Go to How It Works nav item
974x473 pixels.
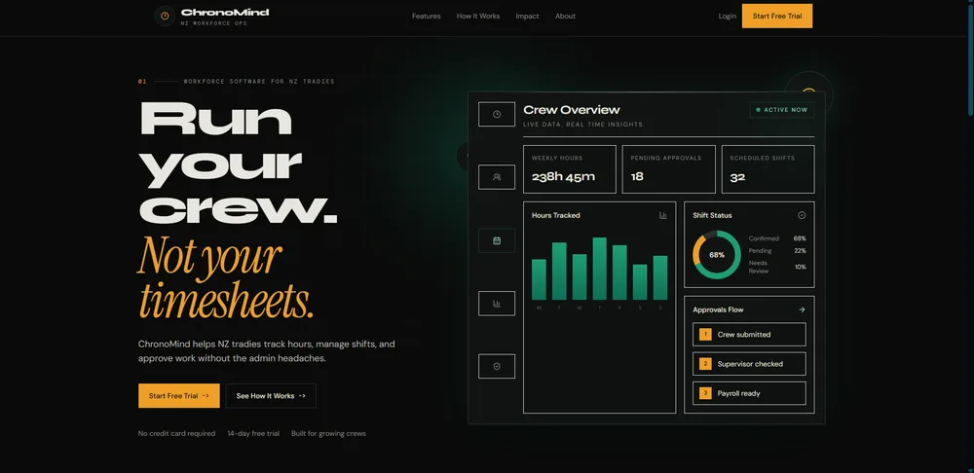pyautogui.click(x=477, y=17)
